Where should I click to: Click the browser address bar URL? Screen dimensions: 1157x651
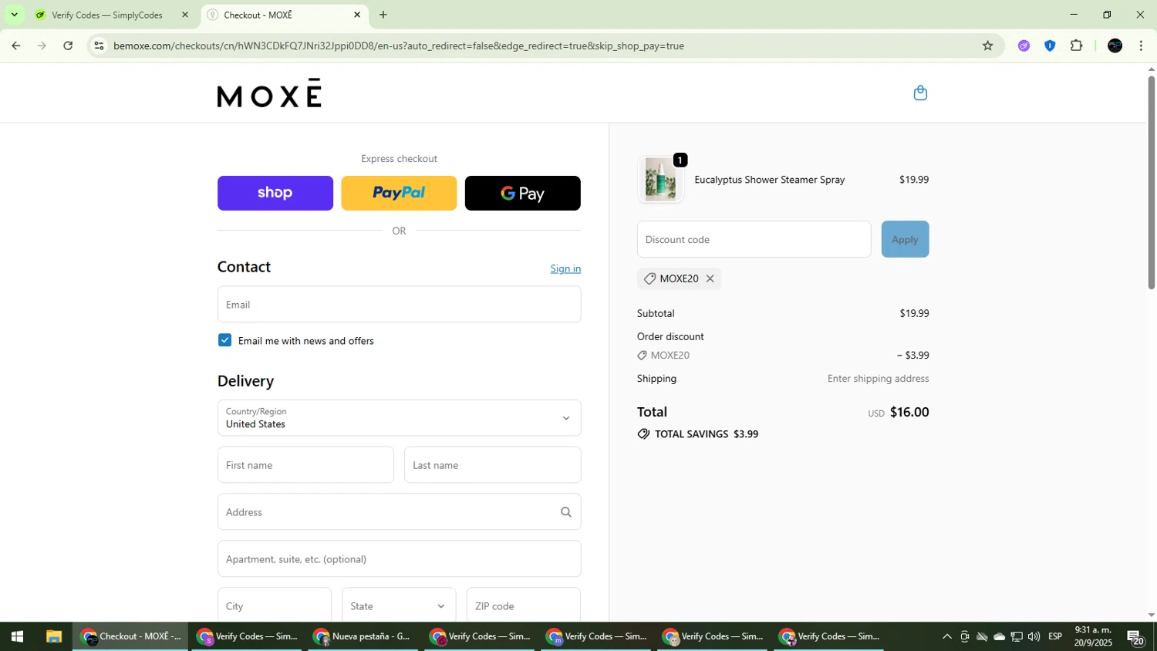pyautogui.click(x=399, y=46)
